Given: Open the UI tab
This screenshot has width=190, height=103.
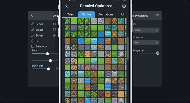Looking at the screenshot, I should point(123,14).
